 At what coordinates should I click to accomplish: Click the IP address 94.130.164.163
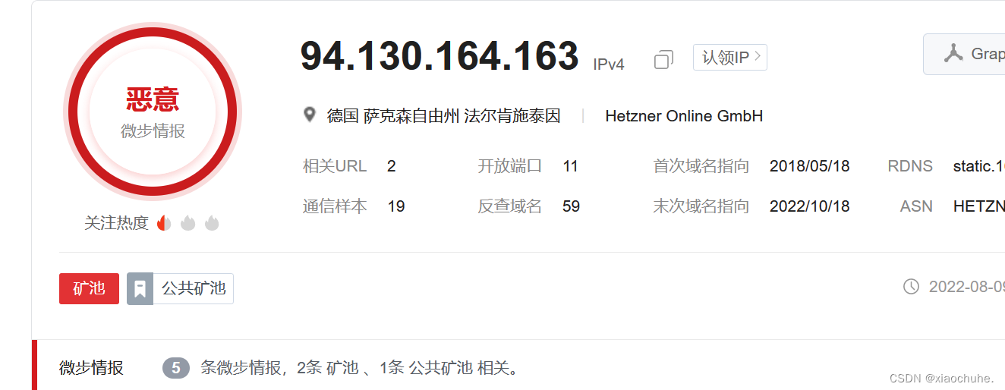(x=439, y=56)
